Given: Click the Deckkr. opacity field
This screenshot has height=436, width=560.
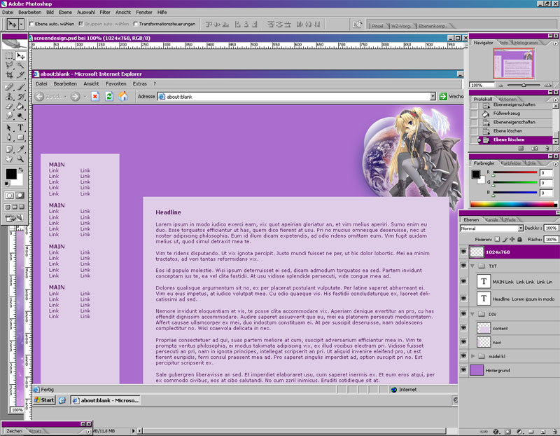Looking at the screenshot, I should 551,229.
